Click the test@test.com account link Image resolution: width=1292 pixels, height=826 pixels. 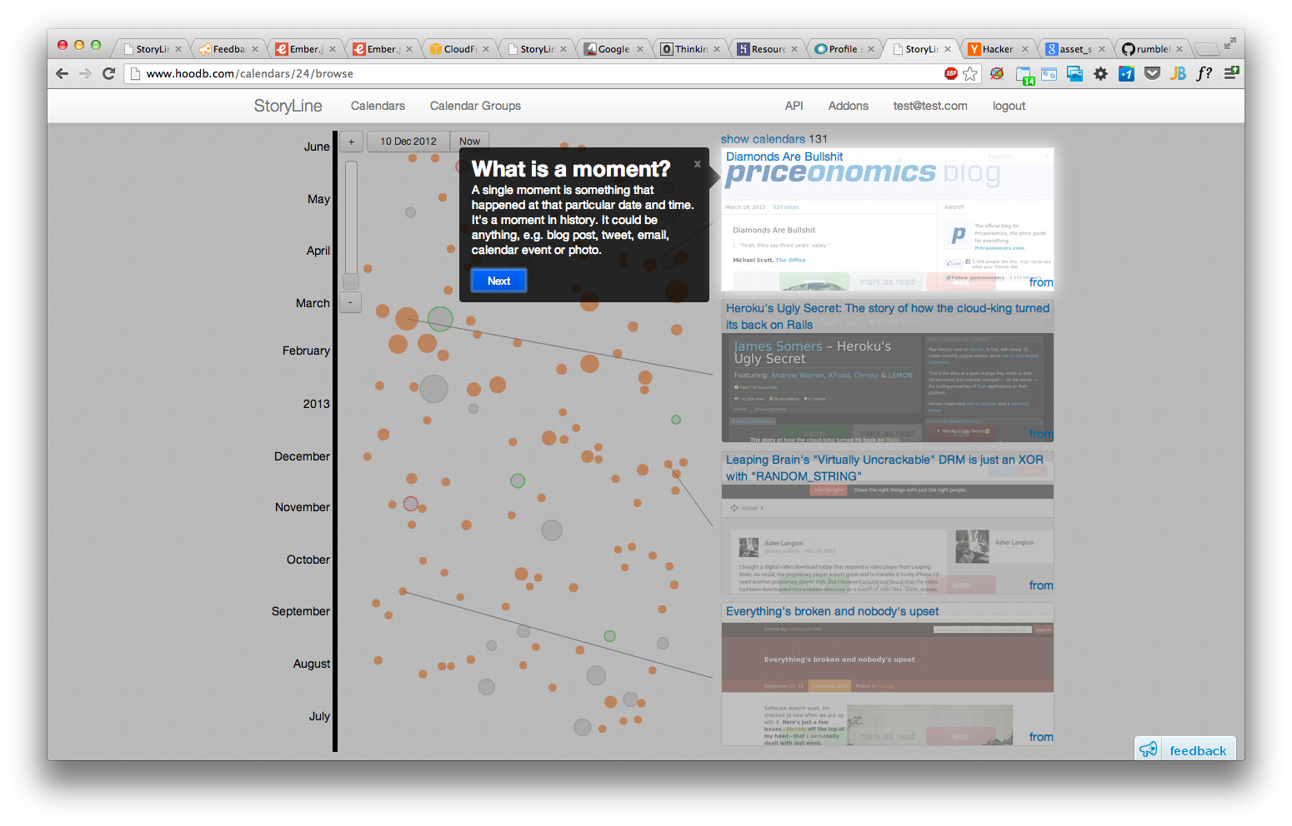click(x=930, y=106)
